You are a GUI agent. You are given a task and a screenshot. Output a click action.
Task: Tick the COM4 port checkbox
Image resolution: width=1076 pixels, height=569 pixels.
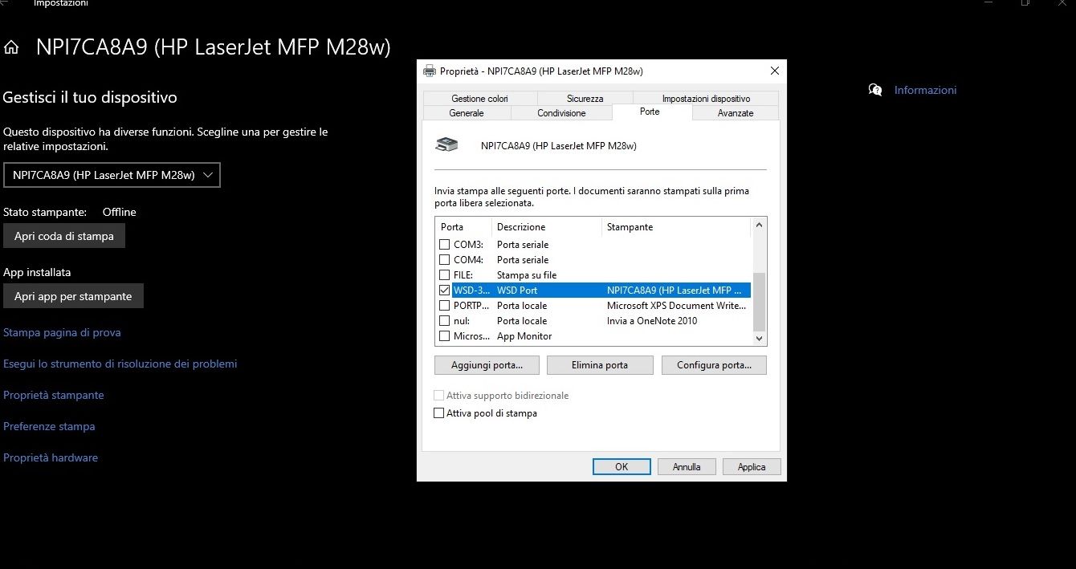(x=444, y=260)
